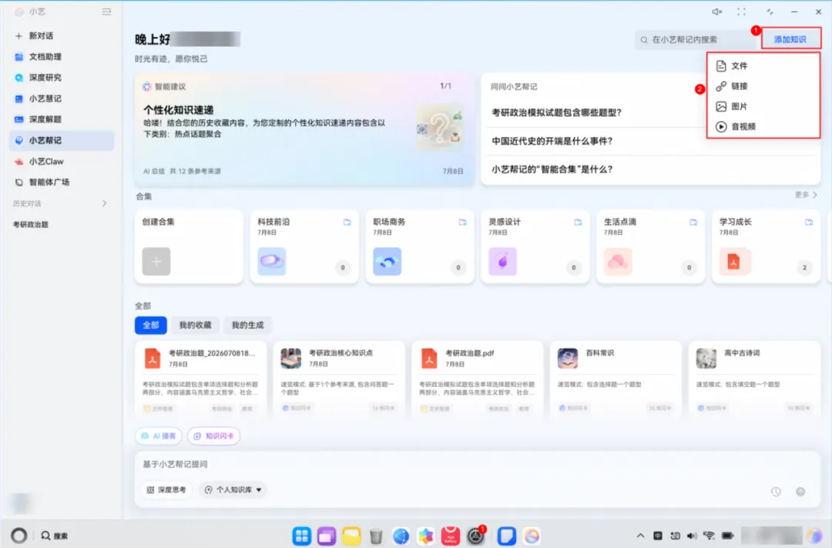832x548 pixels.
Task: Click the 在小艺帮记内搜索 search field
Action: (695, 39)
